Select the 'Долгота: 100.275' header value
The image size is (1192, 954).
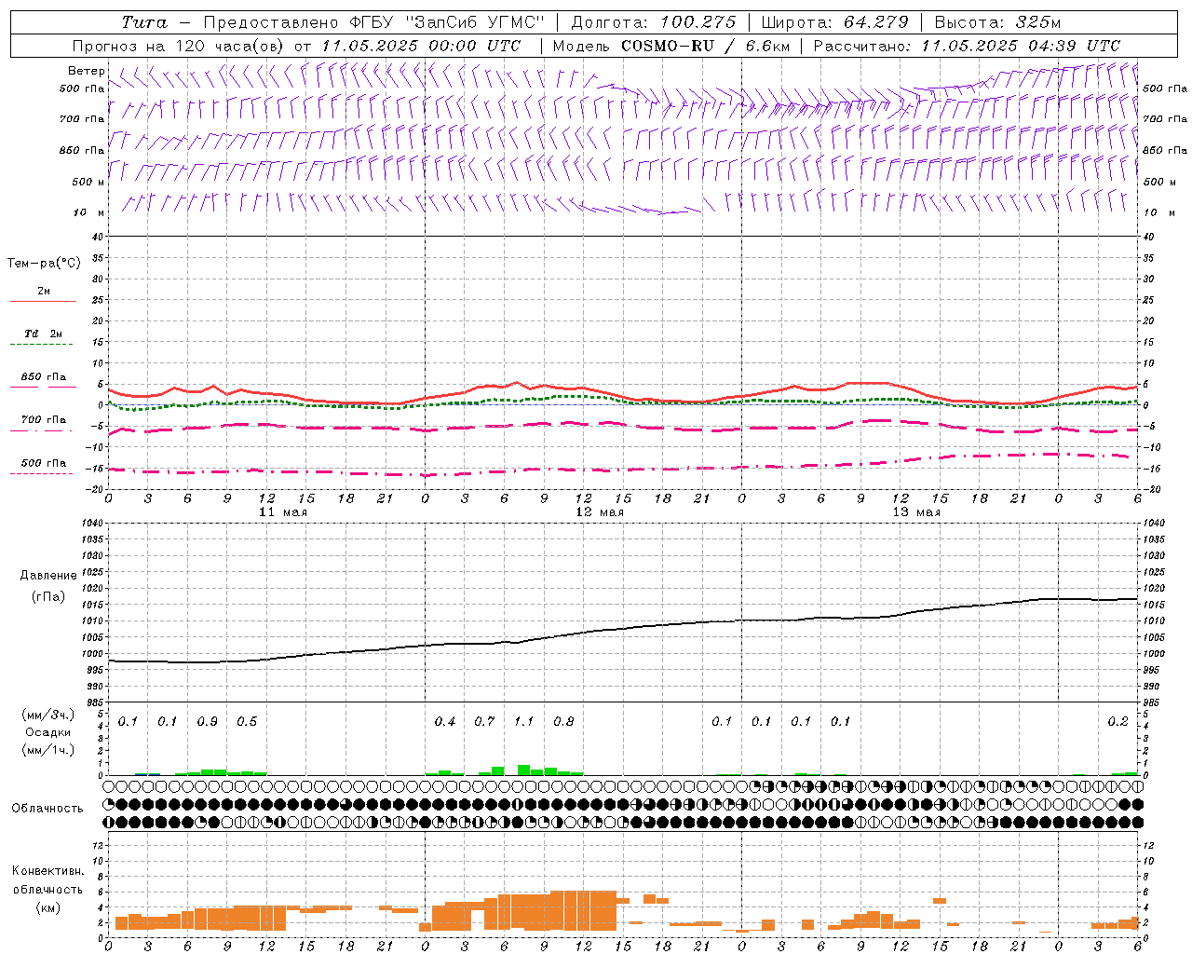(653, 22)
